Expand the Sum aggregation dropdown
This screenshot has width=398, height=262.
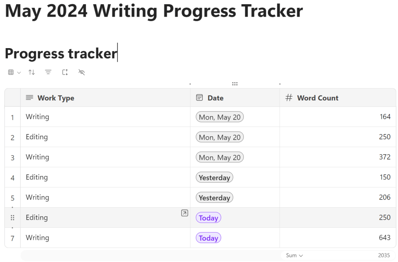point(295,255)
